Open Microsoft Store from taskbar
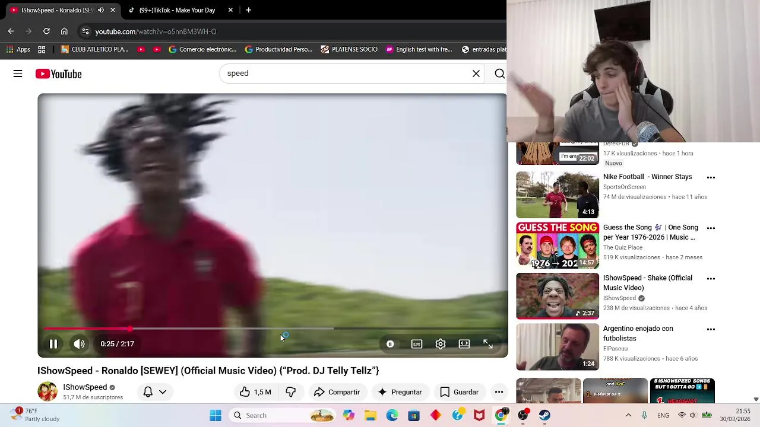Viewport: 760px width, 427px height. [414, 416]
